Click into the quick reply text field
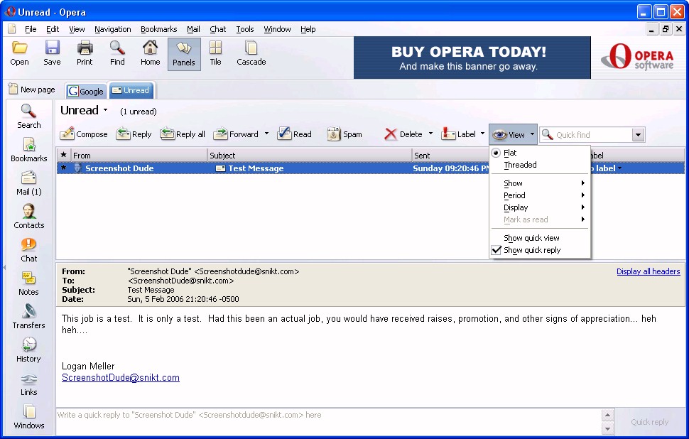689x439 pixels. (x=327, y=421)
